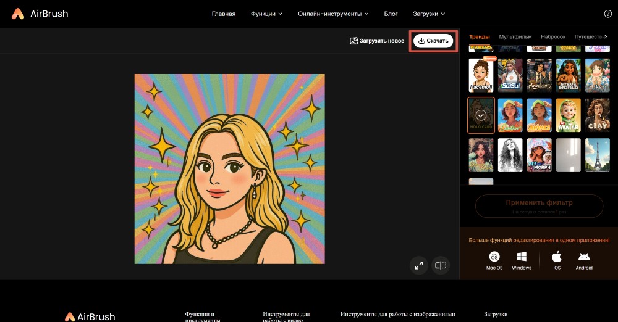Screen dimensions: 618x322
Task: Expand the Функции dropdown menu
Action: pos(266,14)
